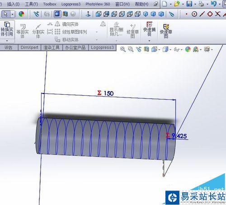This screenshot has height=205, width=226.
Task: Open the 工具(T) menu
Action: point(32,4)
